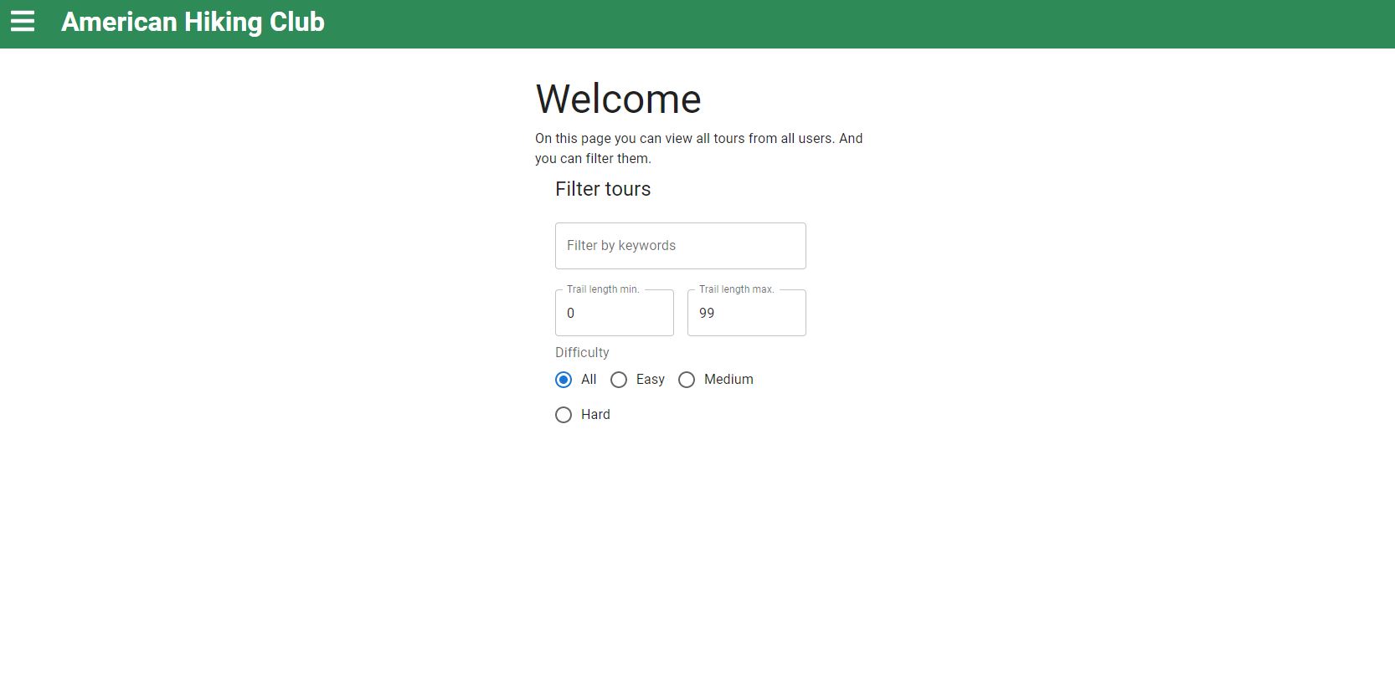The height and width of the screenshot is (690, 1395).
Task: Click the Difficulty group label
Action: [582, 353]
